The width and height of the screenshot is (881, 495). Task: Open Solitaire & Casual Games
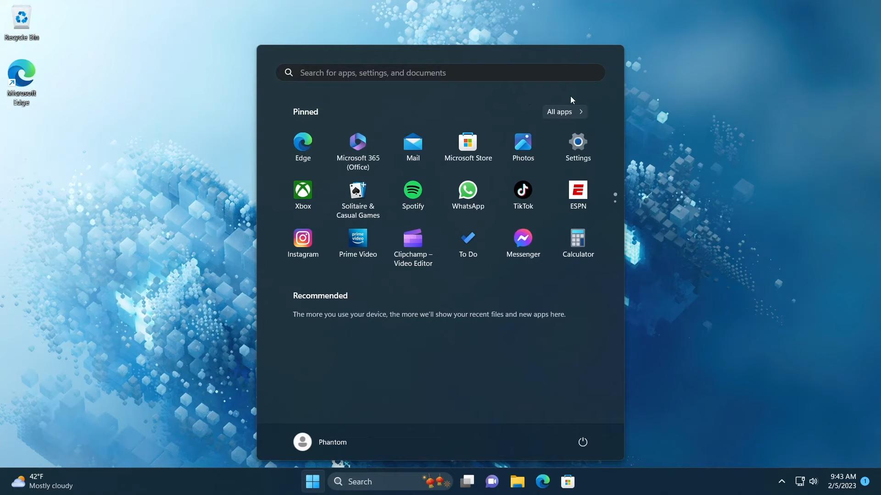(x=358, y=200)
